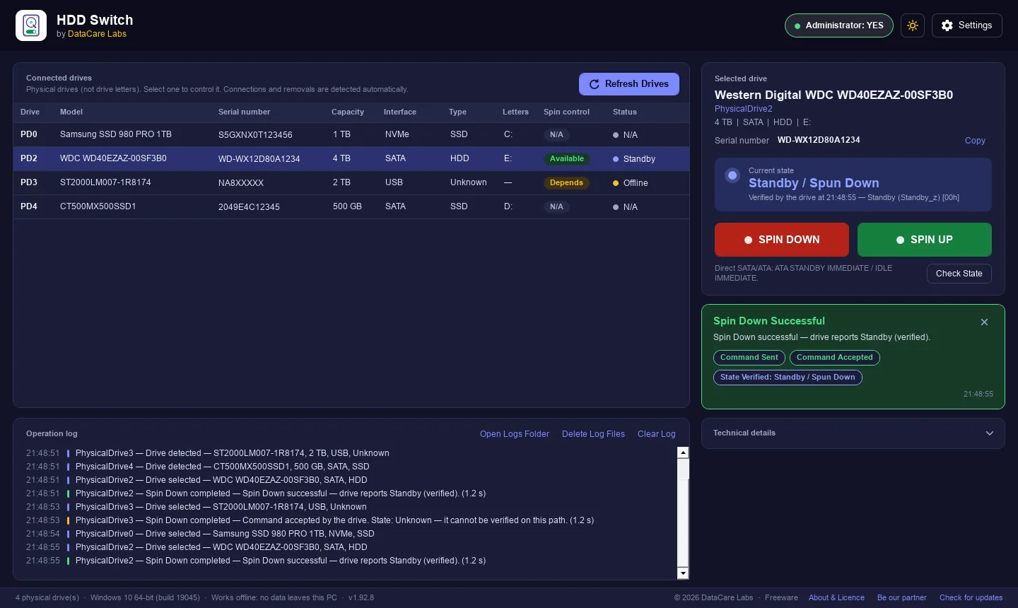Click the Spin control column header
Viewport: 1018px width, 608px height.
(x=566, y=112)
